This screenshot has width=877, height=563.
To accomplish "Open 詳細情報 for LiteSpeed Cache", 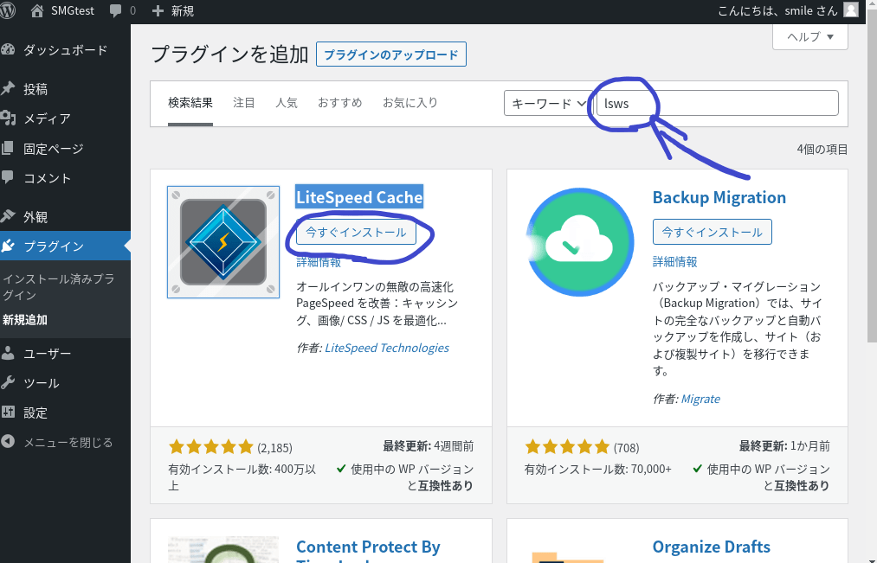I will pyautogui.click(x=319, y=262).
